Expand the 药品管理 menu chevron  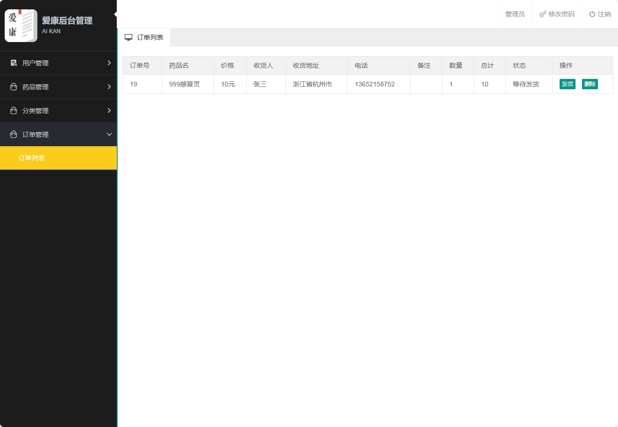(109, 87)
